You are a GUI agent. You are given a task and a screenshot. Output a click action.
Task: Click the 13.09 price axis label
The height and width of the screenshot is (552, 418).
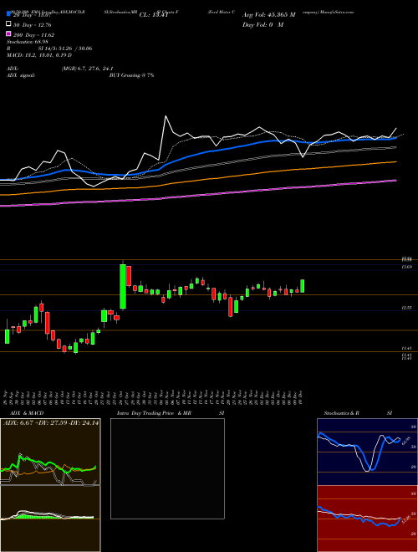tap(407, 267)
